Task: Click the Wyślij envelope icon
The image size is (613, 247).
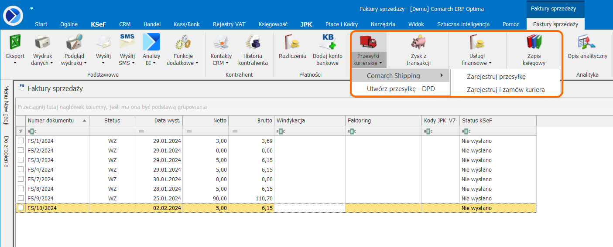Action: pyautogui.click(x=104, y=42)
